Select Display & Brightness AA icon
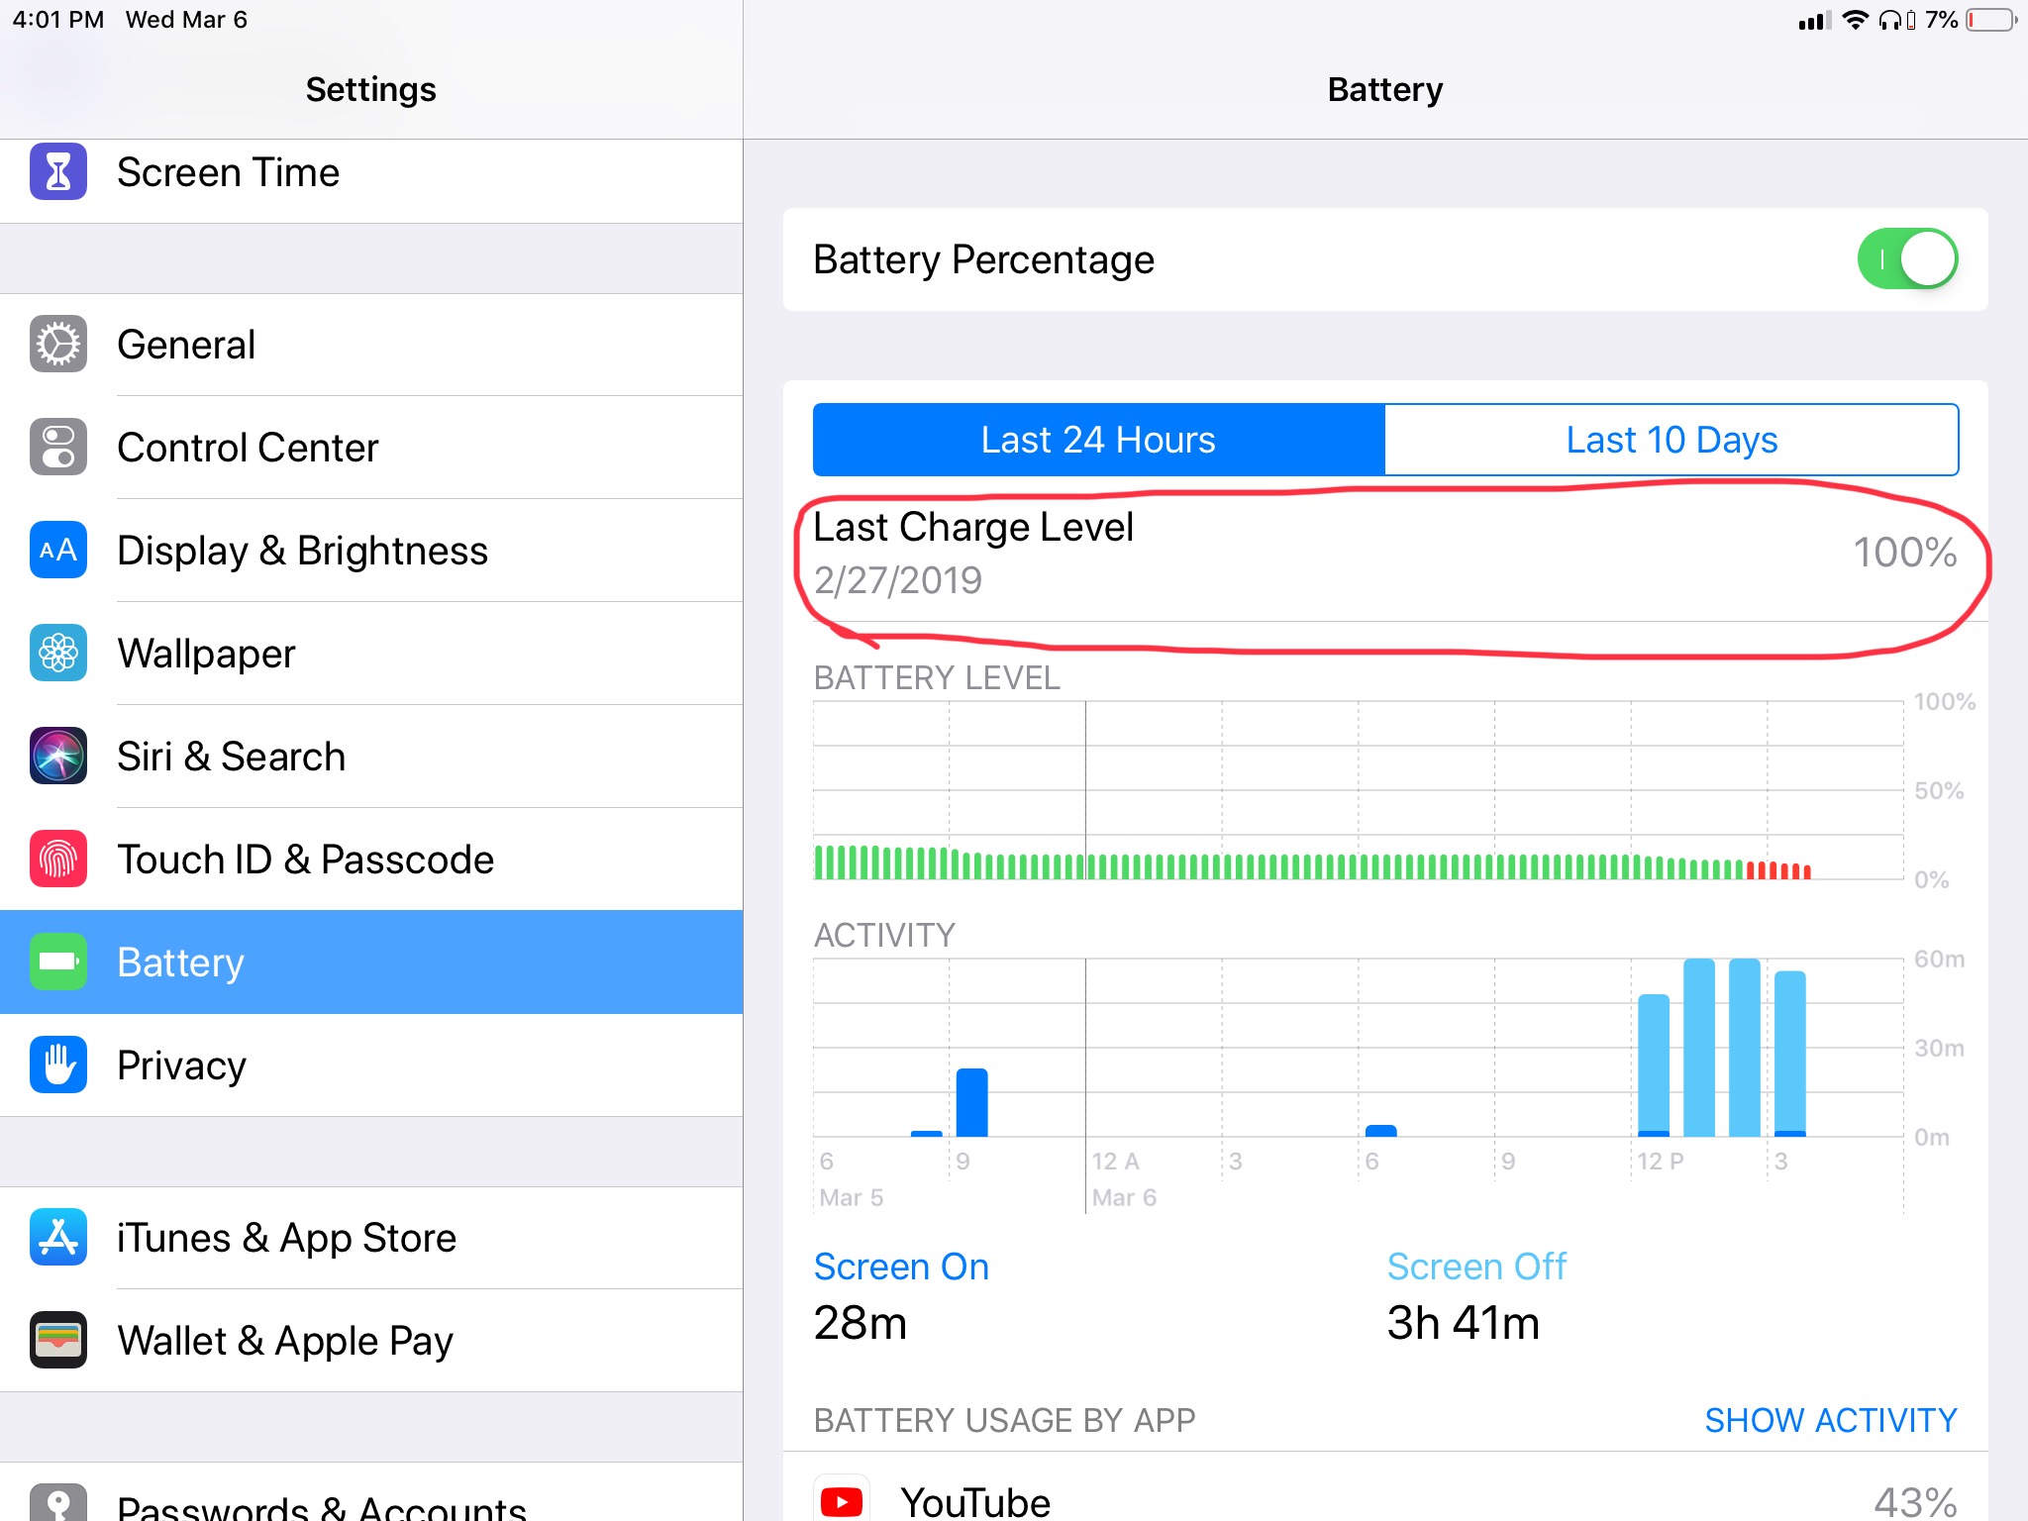The height and width of the screenshot is (1521, 2028). coord(58,551)
